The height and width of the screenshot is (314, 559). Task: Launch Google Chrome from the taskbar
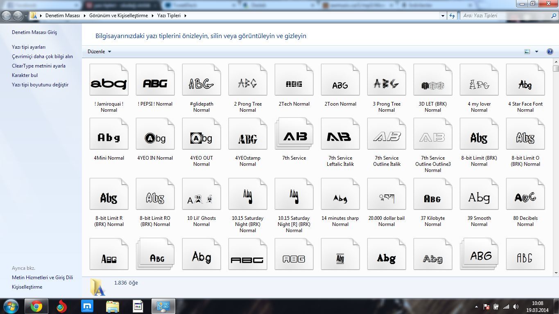(36, 306)
